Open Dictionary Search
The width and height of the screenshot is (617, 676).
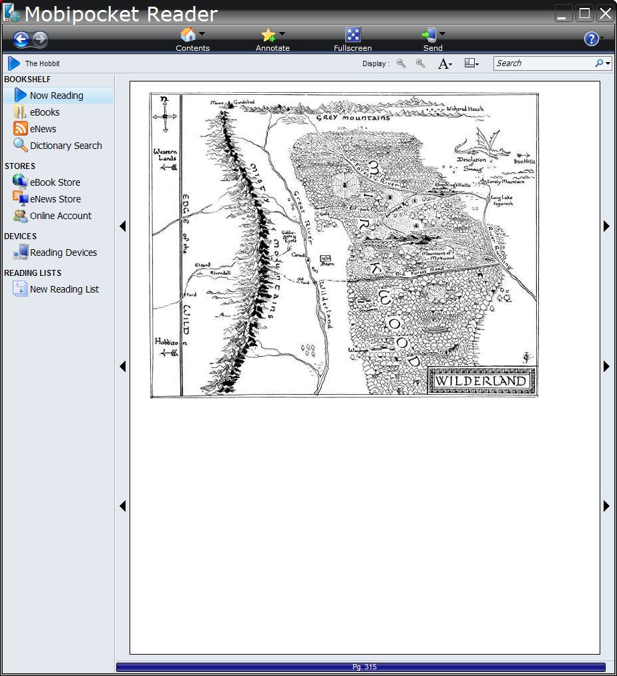pyautogui.click(x=66, y=146)
